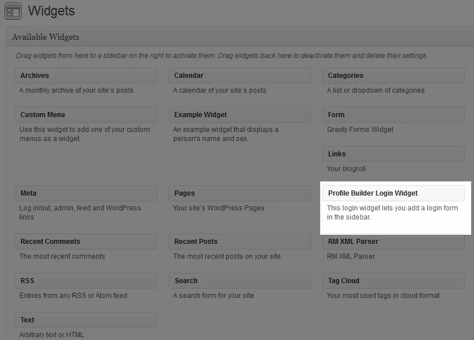This screenshot has height=340, width=474.
Task: Select the Calendar widget
Action: pyautogui.click(x=239, y=76)
